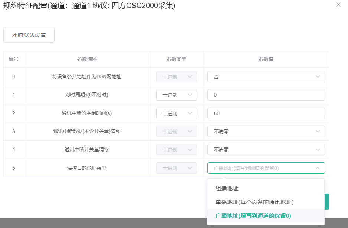Click the 通讯中断的空闲时间 value field containing 60
The image size is (348, 228).
[266, 113]
